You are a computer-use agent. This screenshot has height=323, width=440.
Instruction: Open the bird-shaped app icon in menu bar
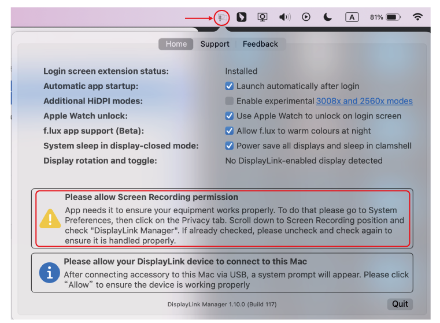coord(242,17)
